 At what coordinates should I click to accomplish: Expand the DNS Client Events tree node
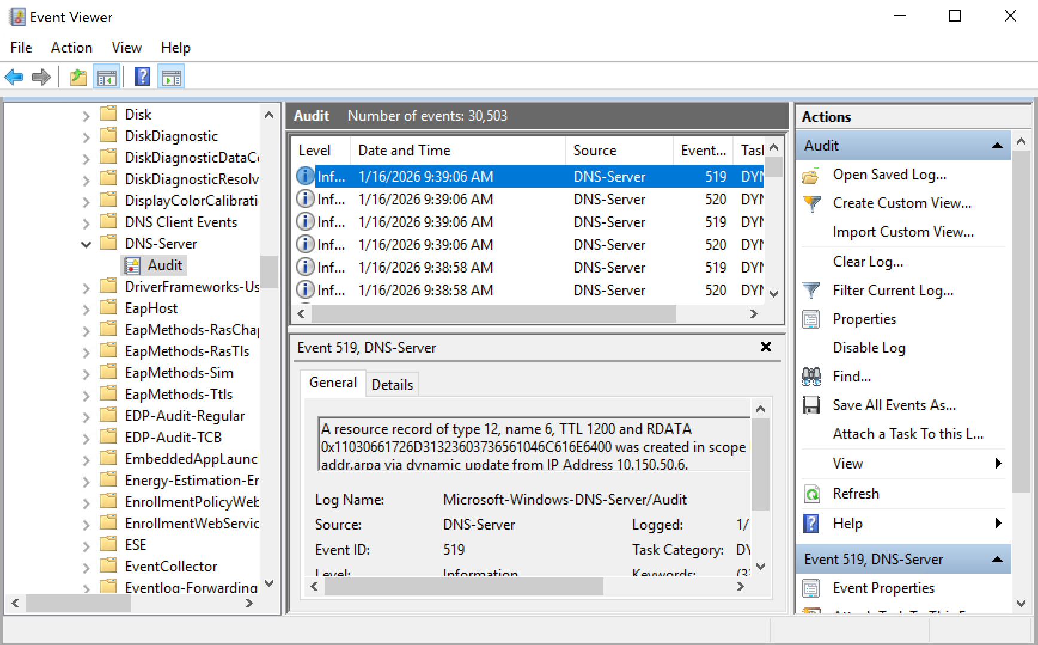click(x=86, y=222)
